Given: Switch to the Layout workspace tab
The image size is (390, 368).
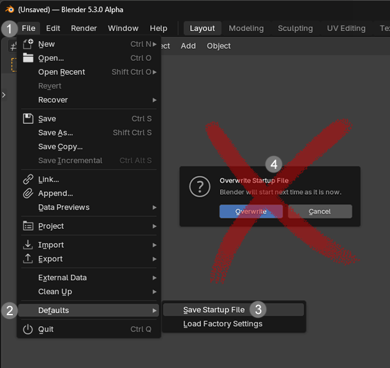Looking at the screenshot, I should coord(202,29).
